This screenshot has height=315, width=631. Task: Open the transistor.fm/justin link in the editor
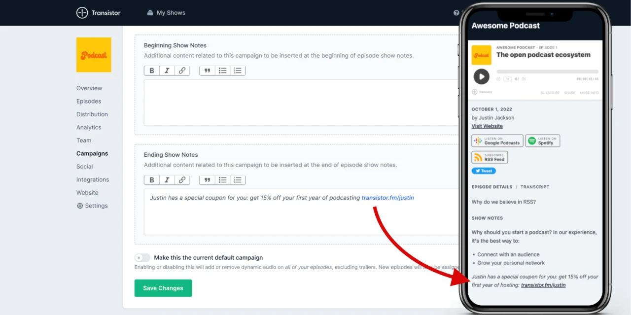coord(388,198)
